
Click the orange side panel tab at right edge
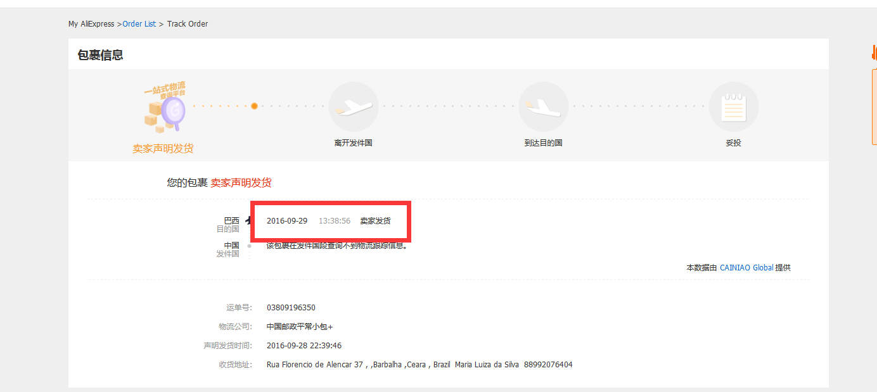pyautogui.click(x=874, y=106)
